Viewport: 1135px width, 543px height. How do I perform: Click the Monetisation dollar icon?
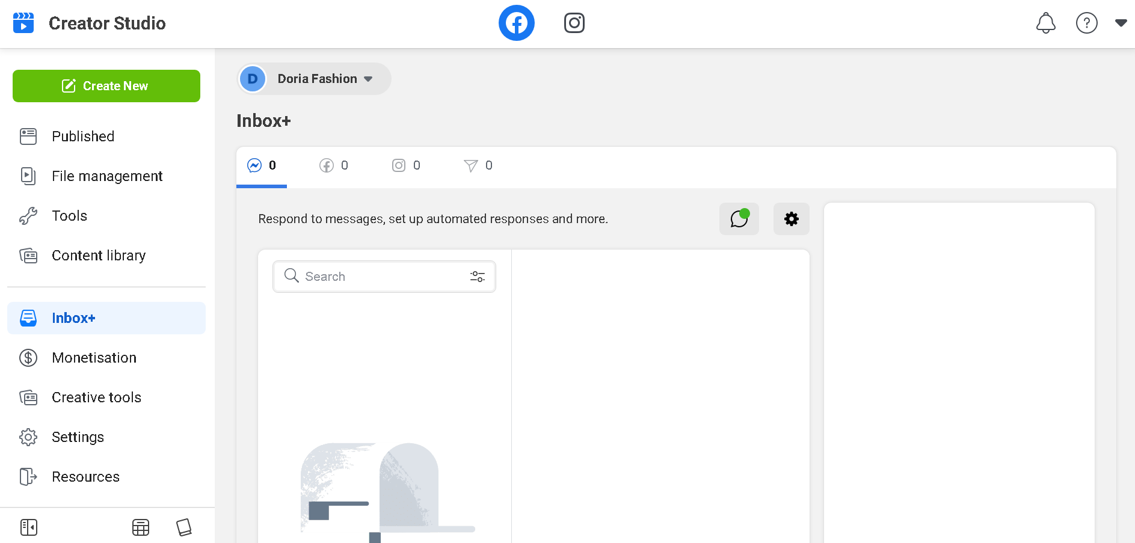(28, 358)
